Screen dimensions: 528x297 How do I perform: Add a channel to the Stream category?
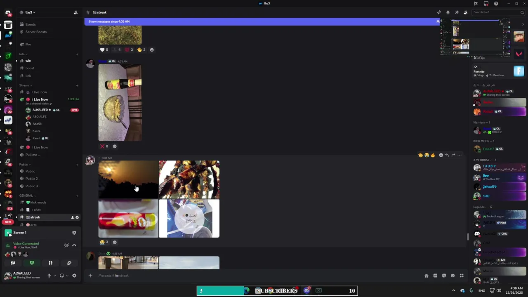[x=77, y=85]
